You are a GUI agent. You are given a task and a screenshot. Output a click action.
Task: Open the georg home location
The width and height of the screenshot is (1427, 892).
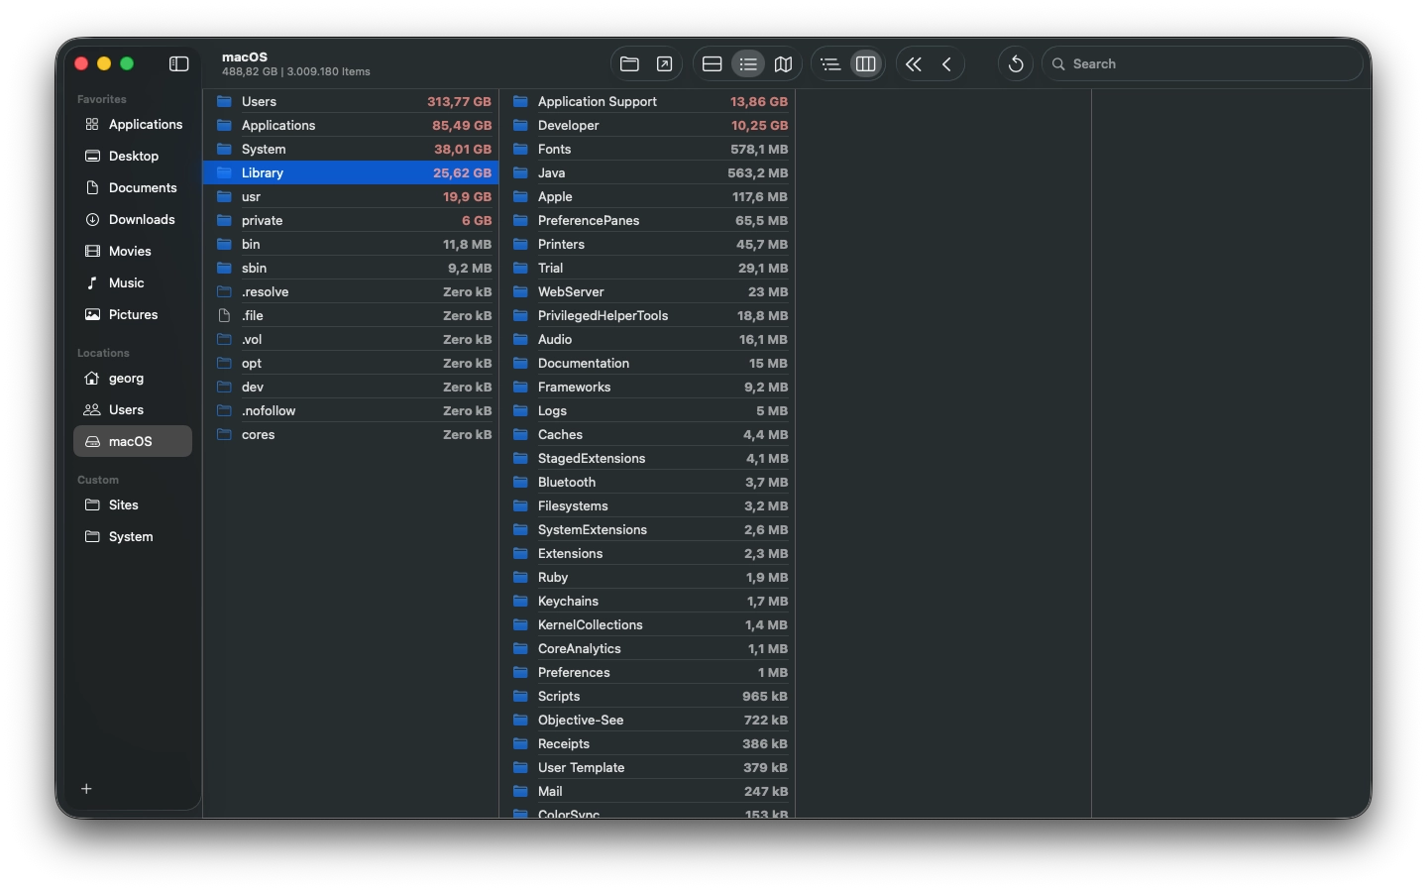[x=133, y=378]
